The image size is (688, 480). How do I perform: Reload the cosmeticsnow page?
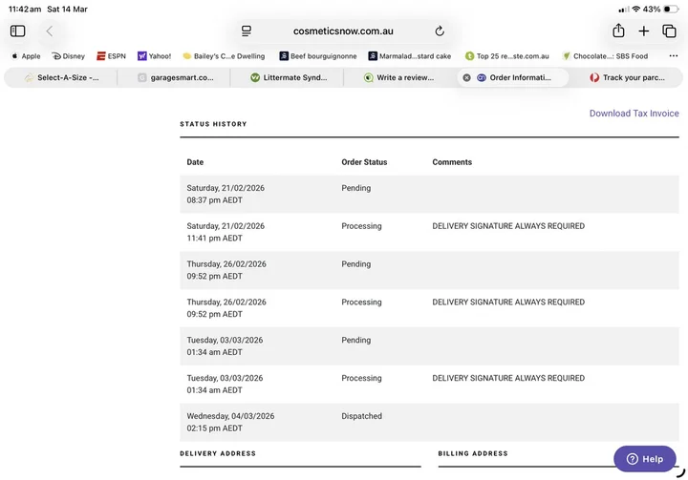(x=440, y=31)
